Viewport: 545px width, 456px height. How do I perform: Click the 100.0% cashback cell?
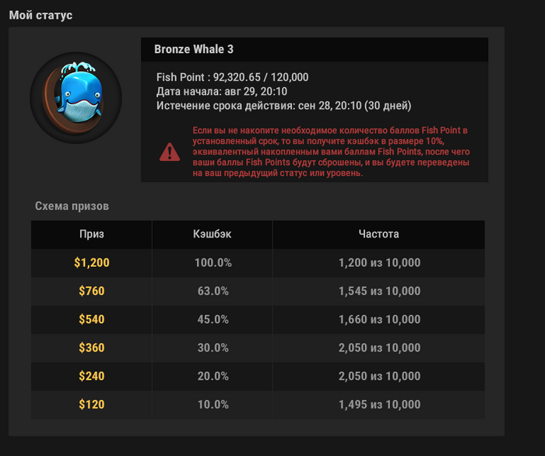(x=212, y=263)
